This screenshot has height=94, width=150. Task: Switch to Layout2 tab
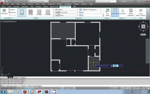pos(23,77)
